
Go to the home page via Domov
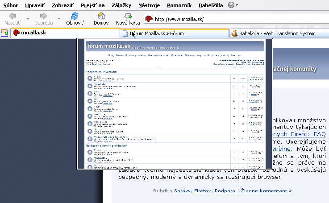point(101,19)
